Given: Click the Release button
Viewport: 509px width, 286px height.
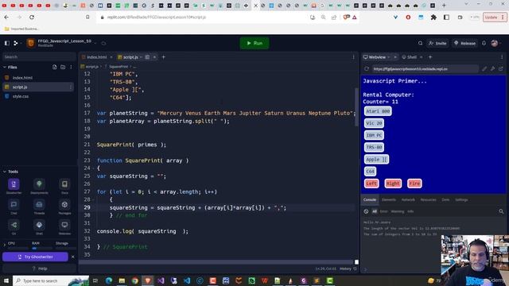Looking at the screenshot, I should click(x=464, y=43).
